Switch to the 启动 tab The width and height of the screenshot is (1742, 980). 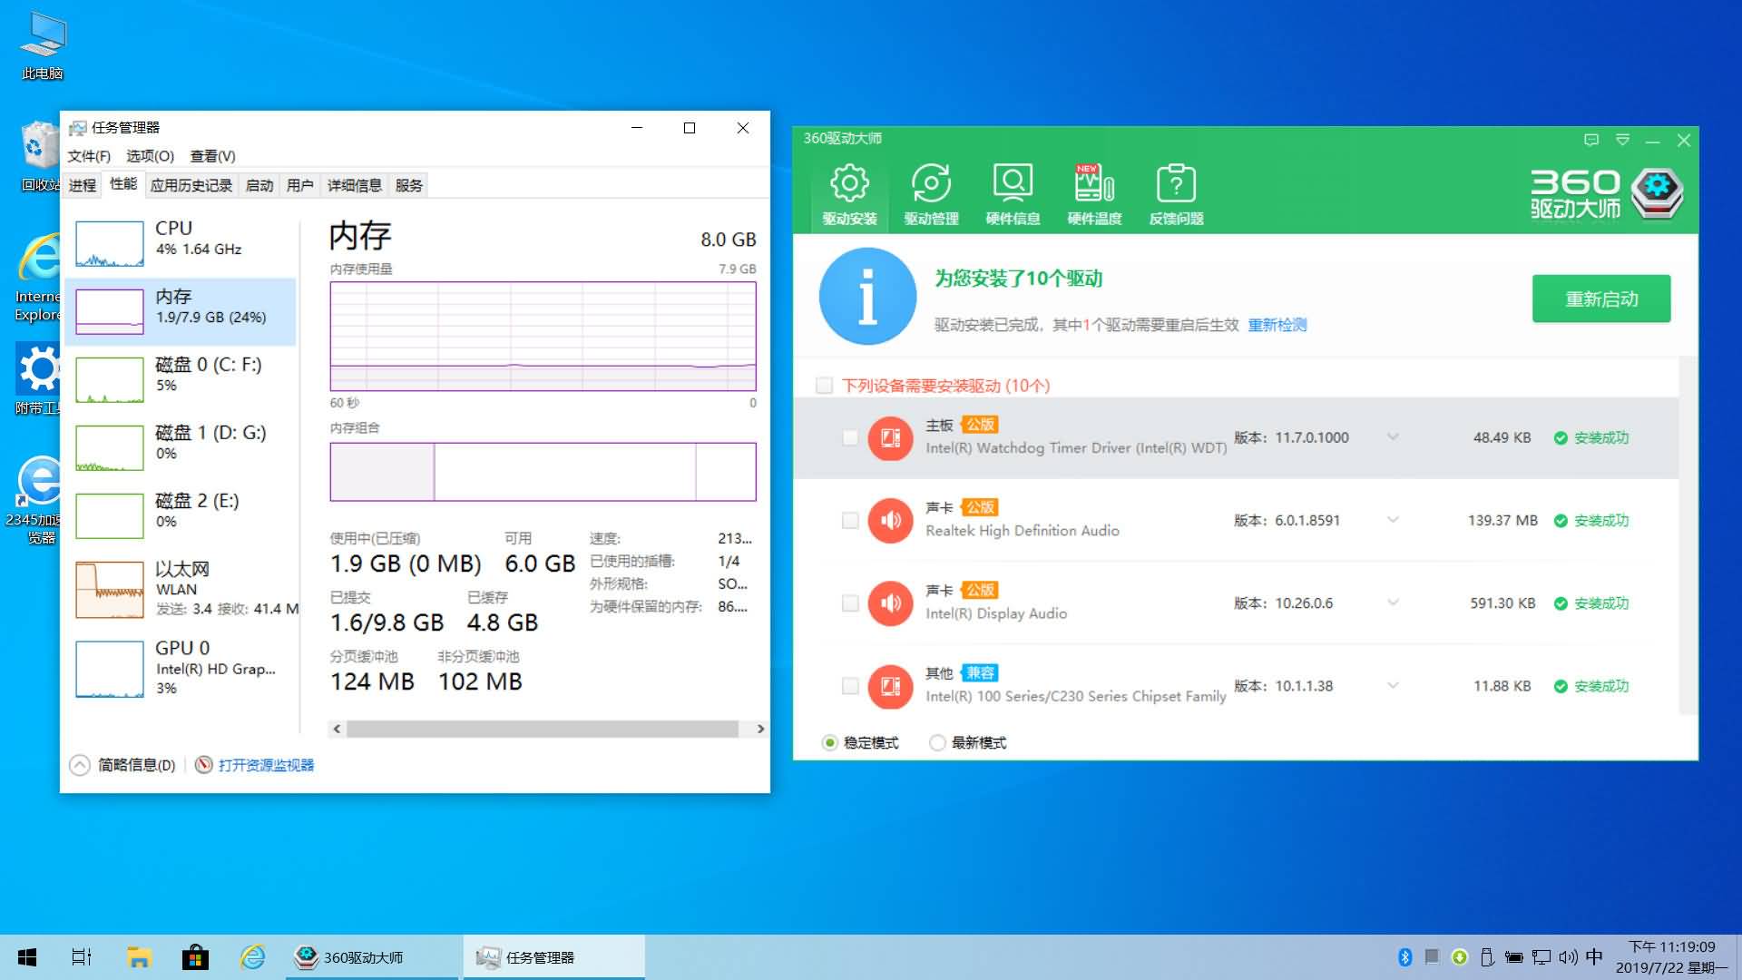click(259, 185)
